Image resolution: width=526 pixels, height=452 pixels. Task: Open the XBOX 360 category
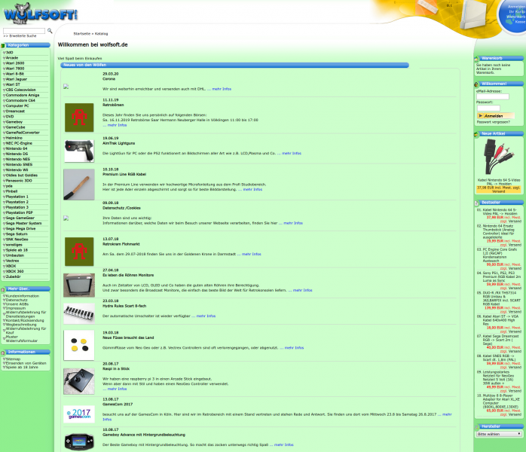[x=14, y=272]
